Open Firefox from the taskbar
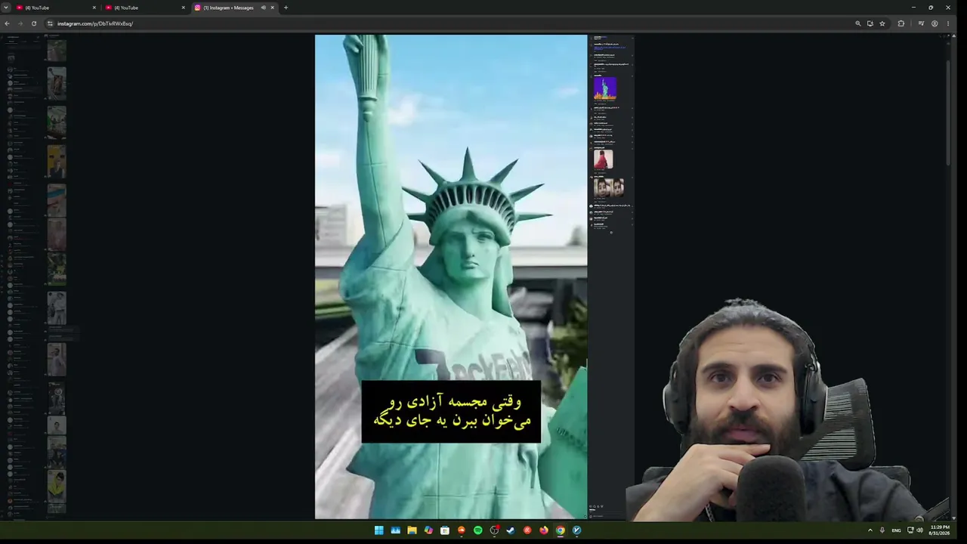The width and height of the screenshot is (967, 544). (x=544, y=530)
